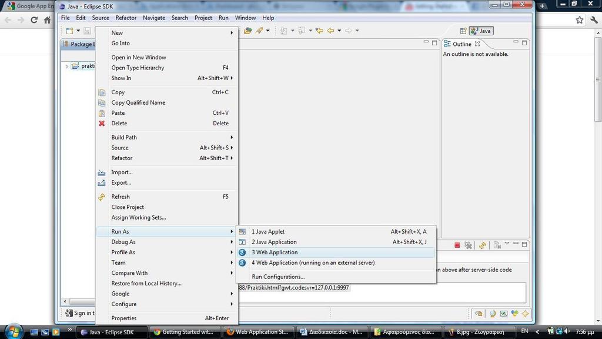
Task: Choose 1 Java Applet
Action: [x=336, y=232]
